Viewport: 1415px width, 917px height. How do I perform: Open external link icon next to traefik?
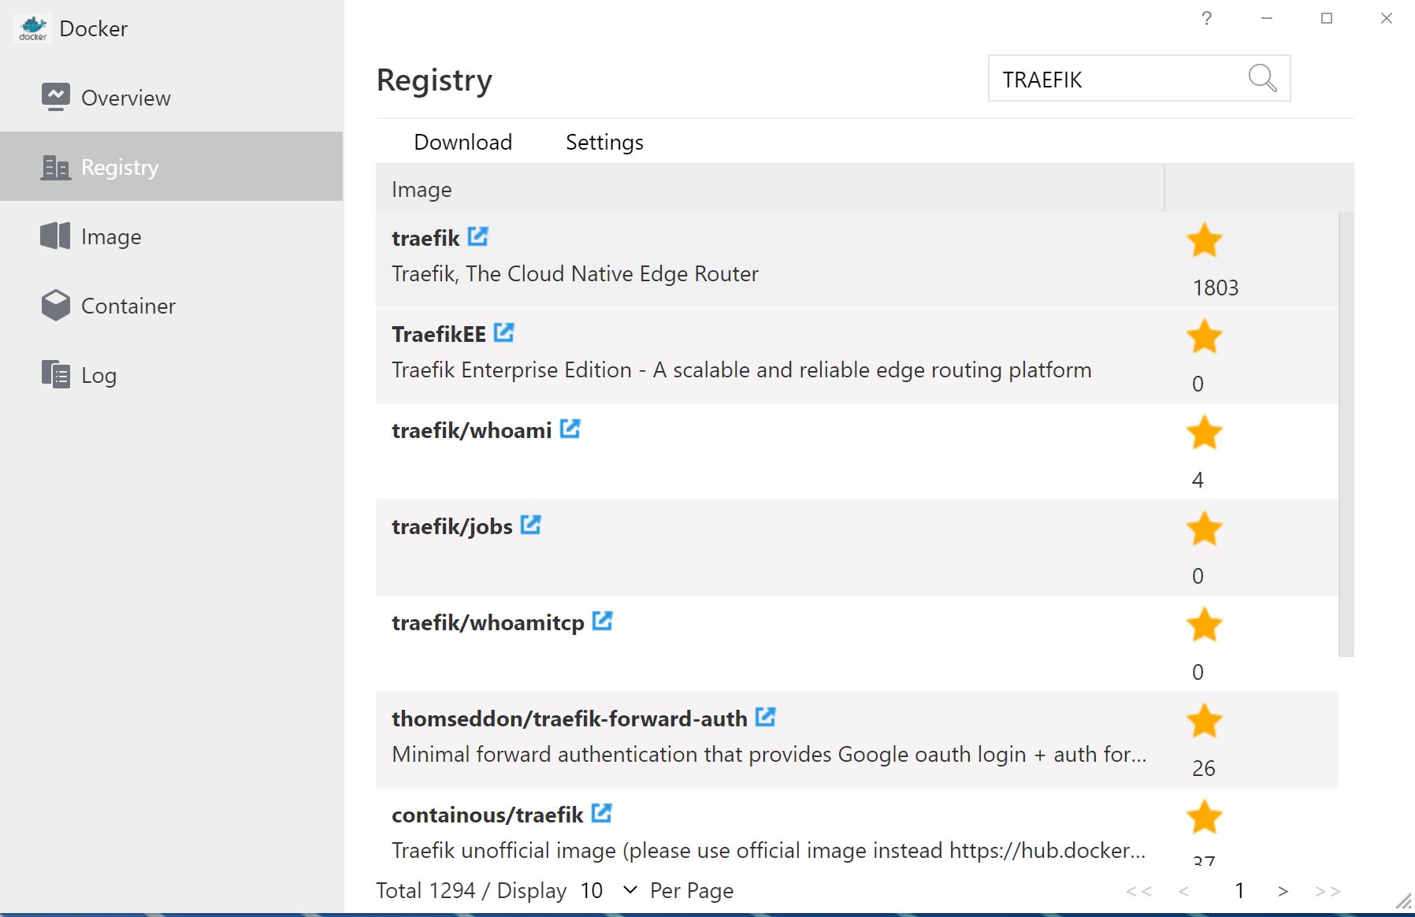[x=478, y=236]
